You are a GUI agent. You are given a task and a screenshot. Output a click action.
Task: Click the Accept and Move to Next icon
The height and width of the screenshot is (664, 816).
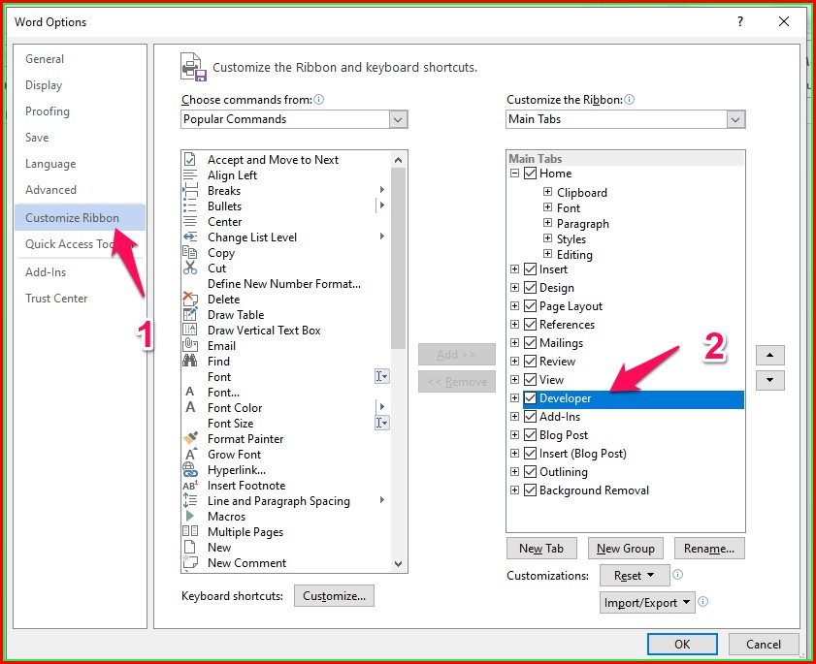190,159
